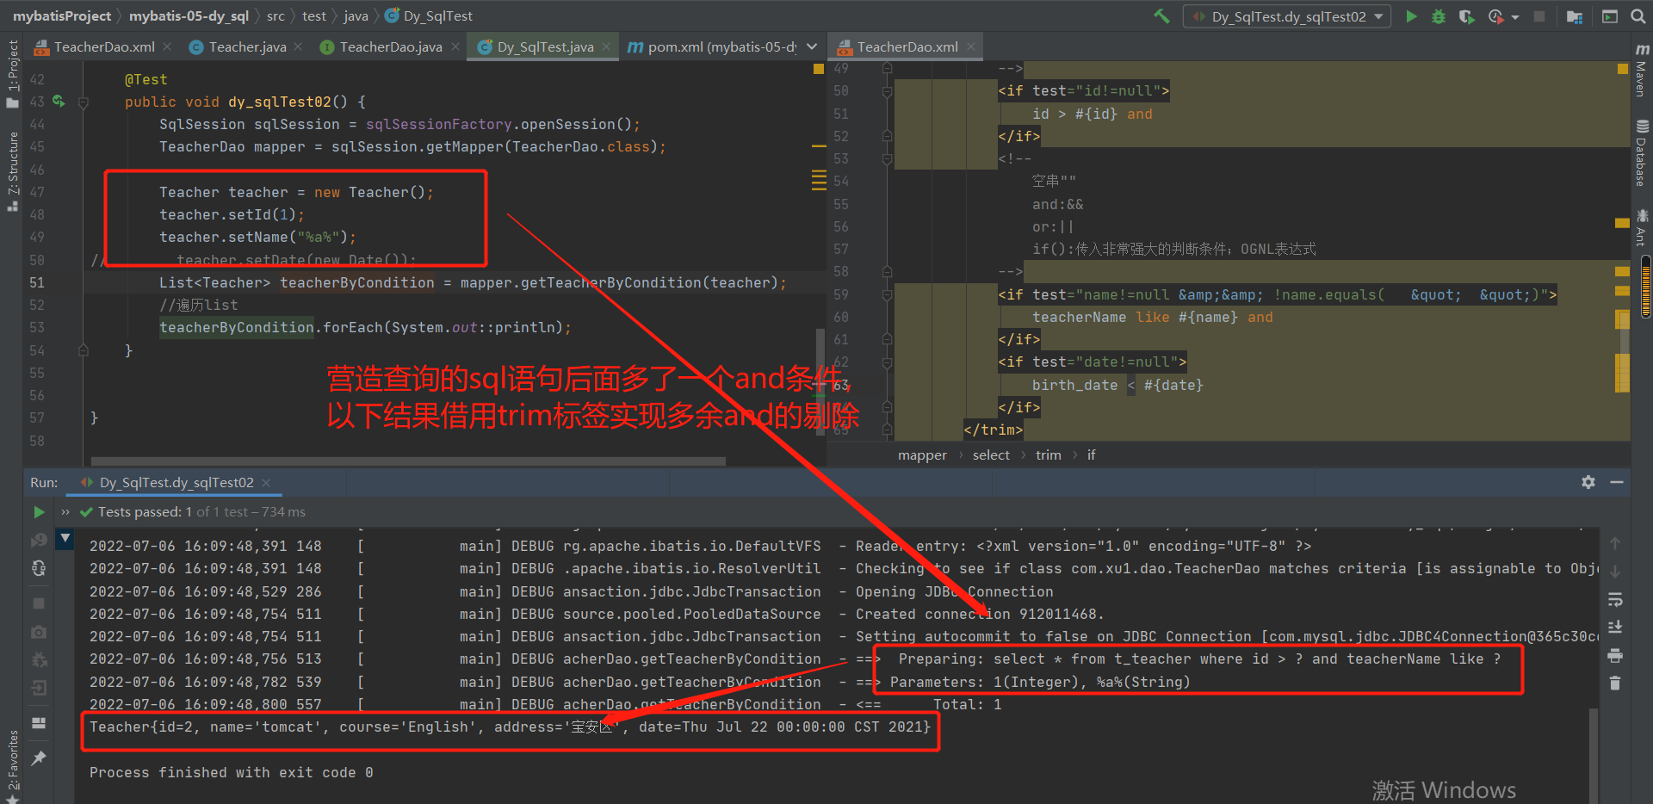Click the Dump Threads camera icon
The height and width of the screenshot is (804, 1653).
[39, 632]
